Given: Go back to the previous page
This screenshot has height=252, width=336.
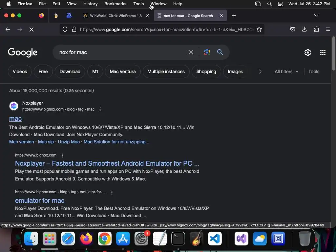Looking at the screenshot, I should coord(8,29).
